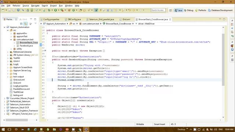Screen dimensions: 235x132
Task: Minimize the editor area
Action: pyautogui.click(x=220, y=19)
